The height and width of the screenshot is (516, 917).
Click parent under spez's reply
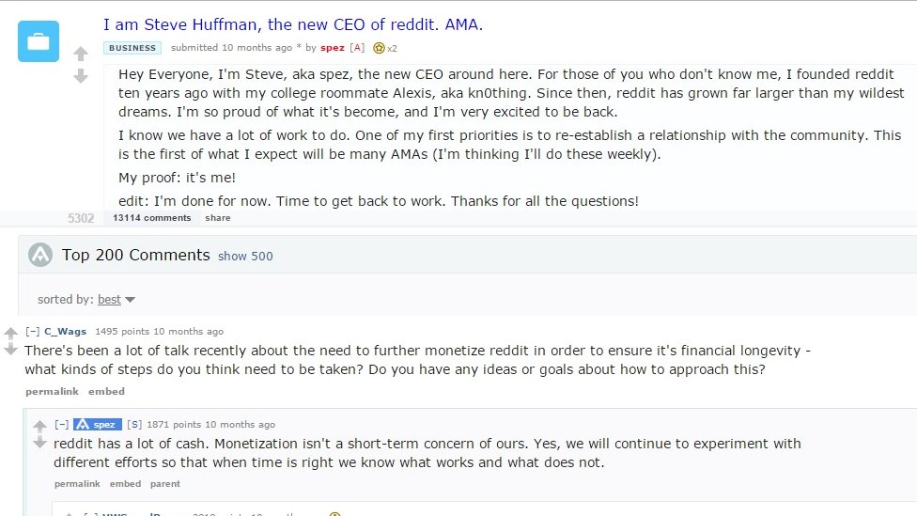[x=165, y=484]
